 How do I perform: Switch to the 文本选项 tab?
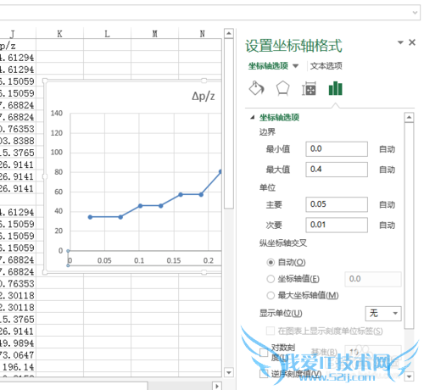(x=326, y=66)
